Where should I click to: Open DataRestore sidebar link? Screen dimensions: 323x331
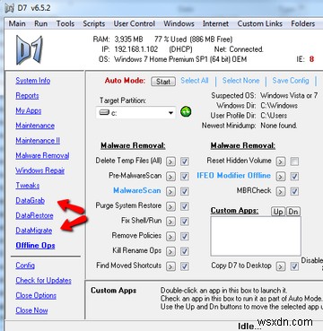[x=34, y=215]
